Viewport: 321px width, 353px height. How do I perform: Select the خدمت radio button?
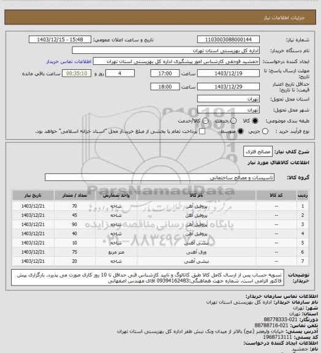click(x=233, y=121)
